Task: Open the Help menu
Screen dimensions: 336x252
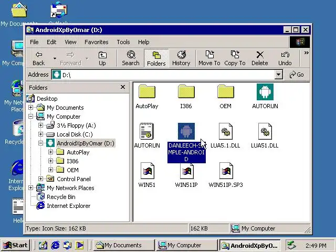Action: [143, 42]
